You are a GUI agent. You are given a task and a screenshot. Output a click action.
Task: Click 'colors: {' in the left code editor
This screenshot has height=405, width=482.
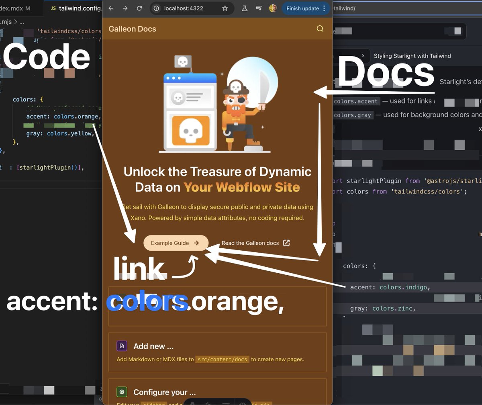[28, 99]
